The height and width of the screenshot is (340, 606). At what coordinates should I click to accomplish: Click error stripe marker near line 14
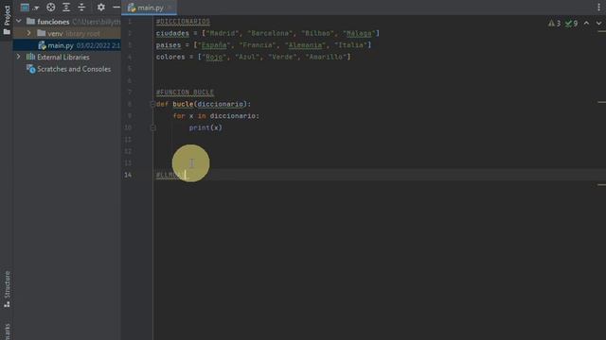tap(601, 185)
